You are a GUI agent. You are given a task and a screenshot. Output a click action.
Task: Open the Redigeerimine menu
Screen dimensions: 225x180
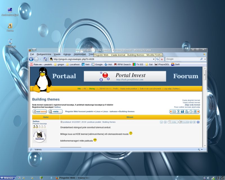click(44, 54)
